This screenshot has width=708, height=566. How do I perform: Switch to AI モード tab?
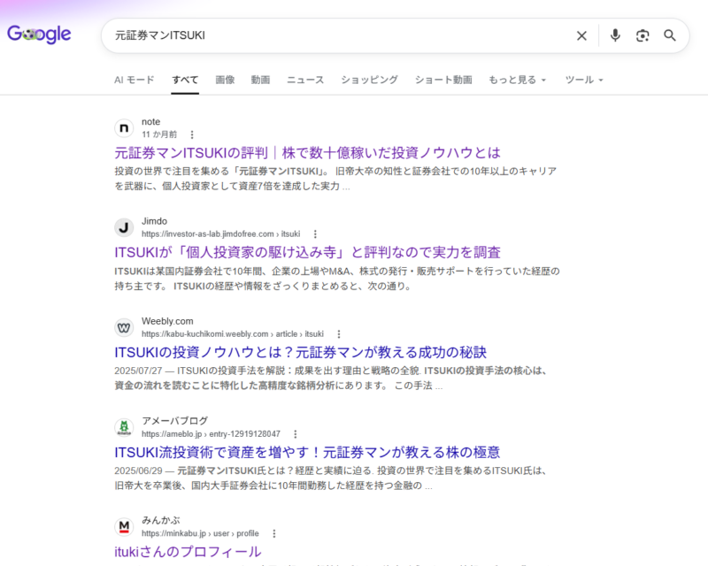[135, 80]
